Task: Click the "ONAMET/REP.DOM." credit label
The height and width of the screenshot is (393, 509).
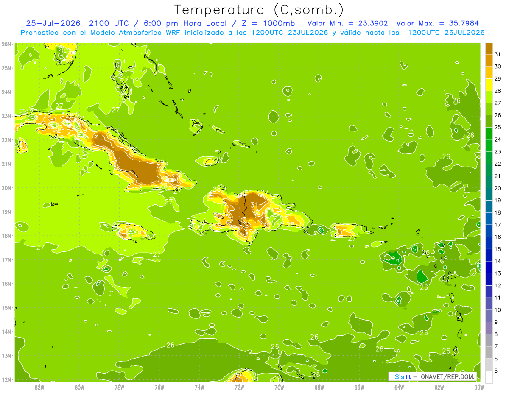Action: pyautogui.click(x=447, y=376)
